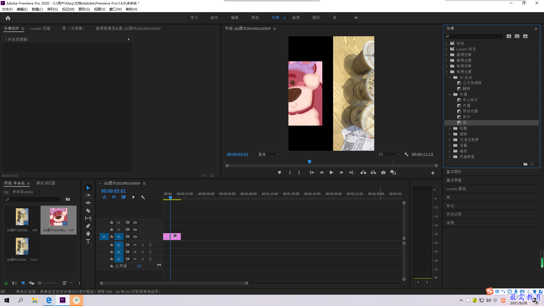Open the 序列(S) menu
The image size is (544, 306).
click(52, 9)
